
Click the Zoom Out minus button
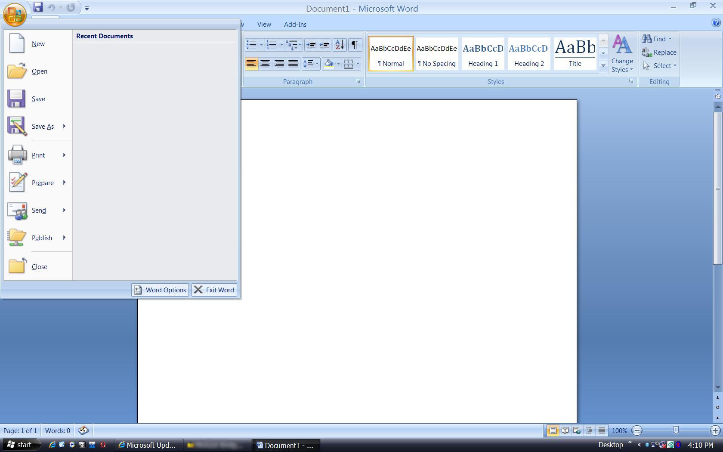pos(637,430)
